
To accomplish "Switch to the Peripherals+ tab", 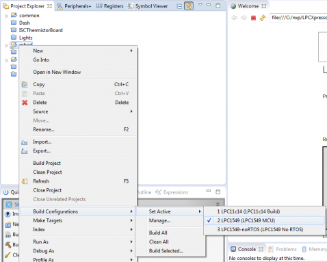I will click(74, 6).
